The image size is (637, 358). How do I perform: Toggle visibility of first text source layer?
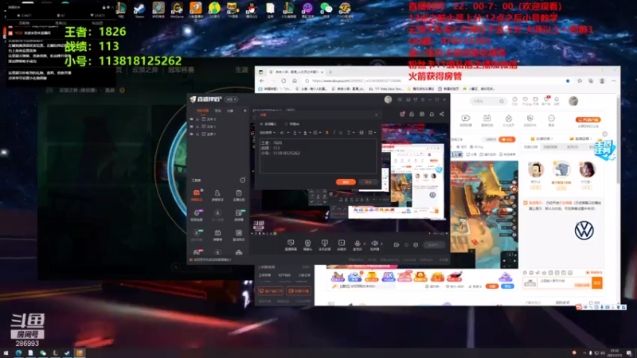coord(192,119)
